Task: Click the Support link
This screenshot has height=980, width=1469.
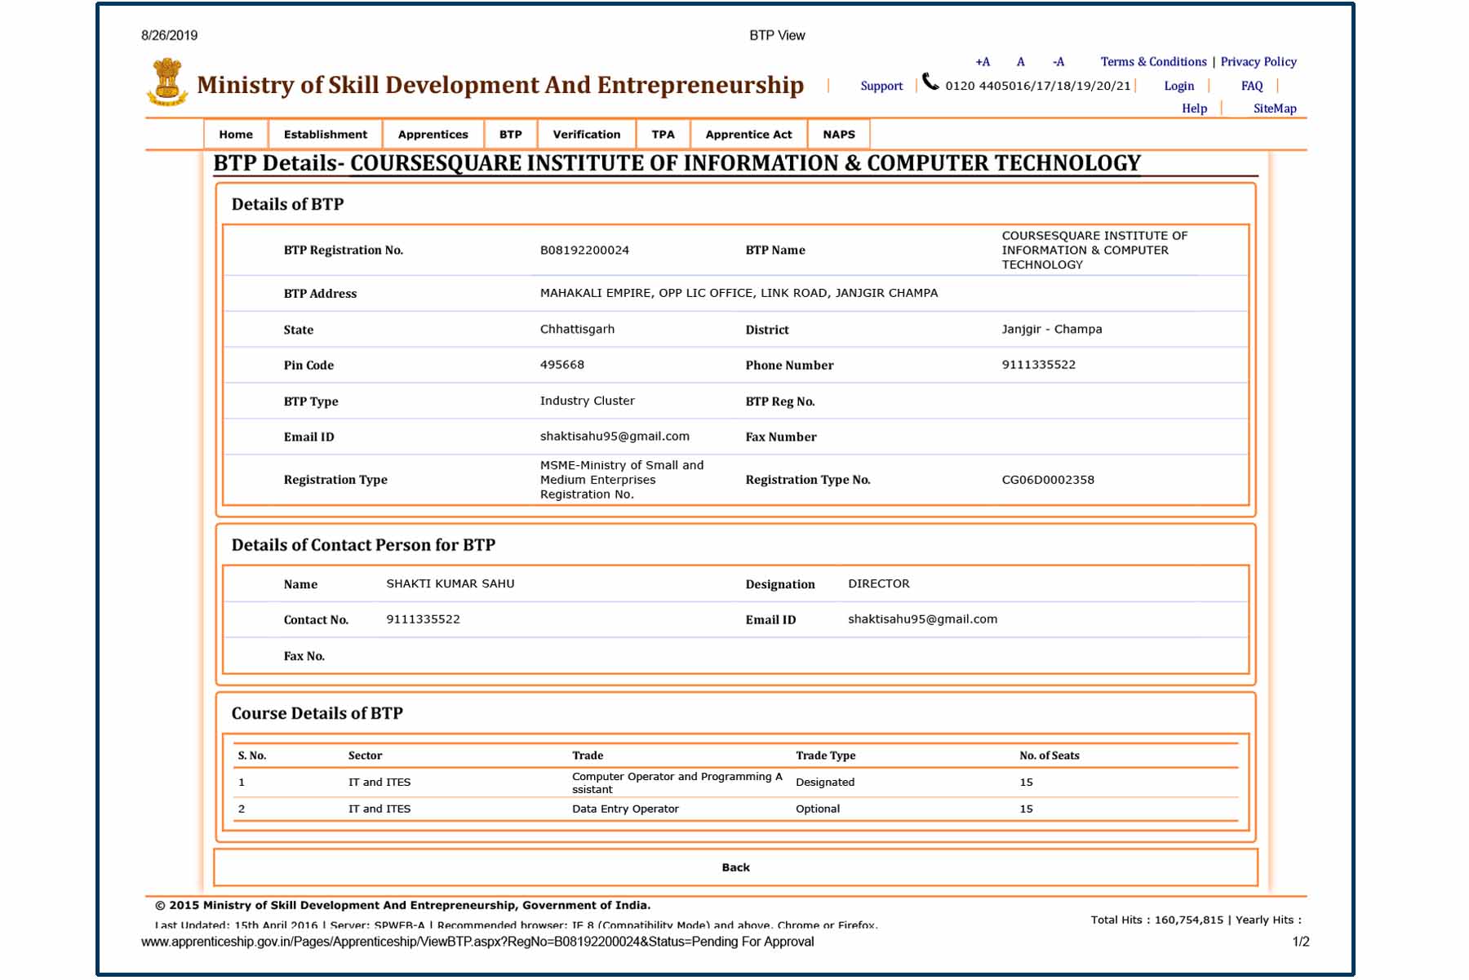Action: coord(881,86)
